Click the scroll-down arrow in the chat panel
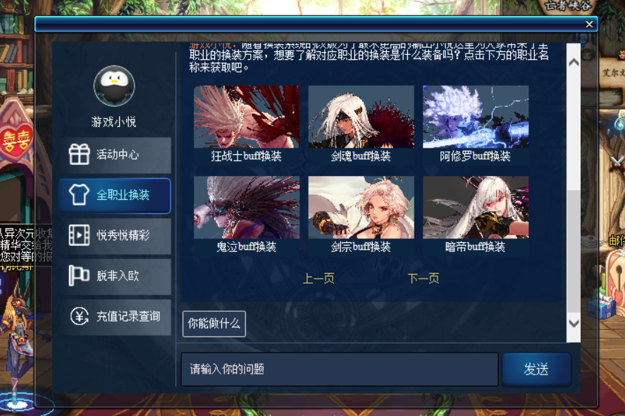The height and width of the screenshot is (416, 625). coord(574,323)
